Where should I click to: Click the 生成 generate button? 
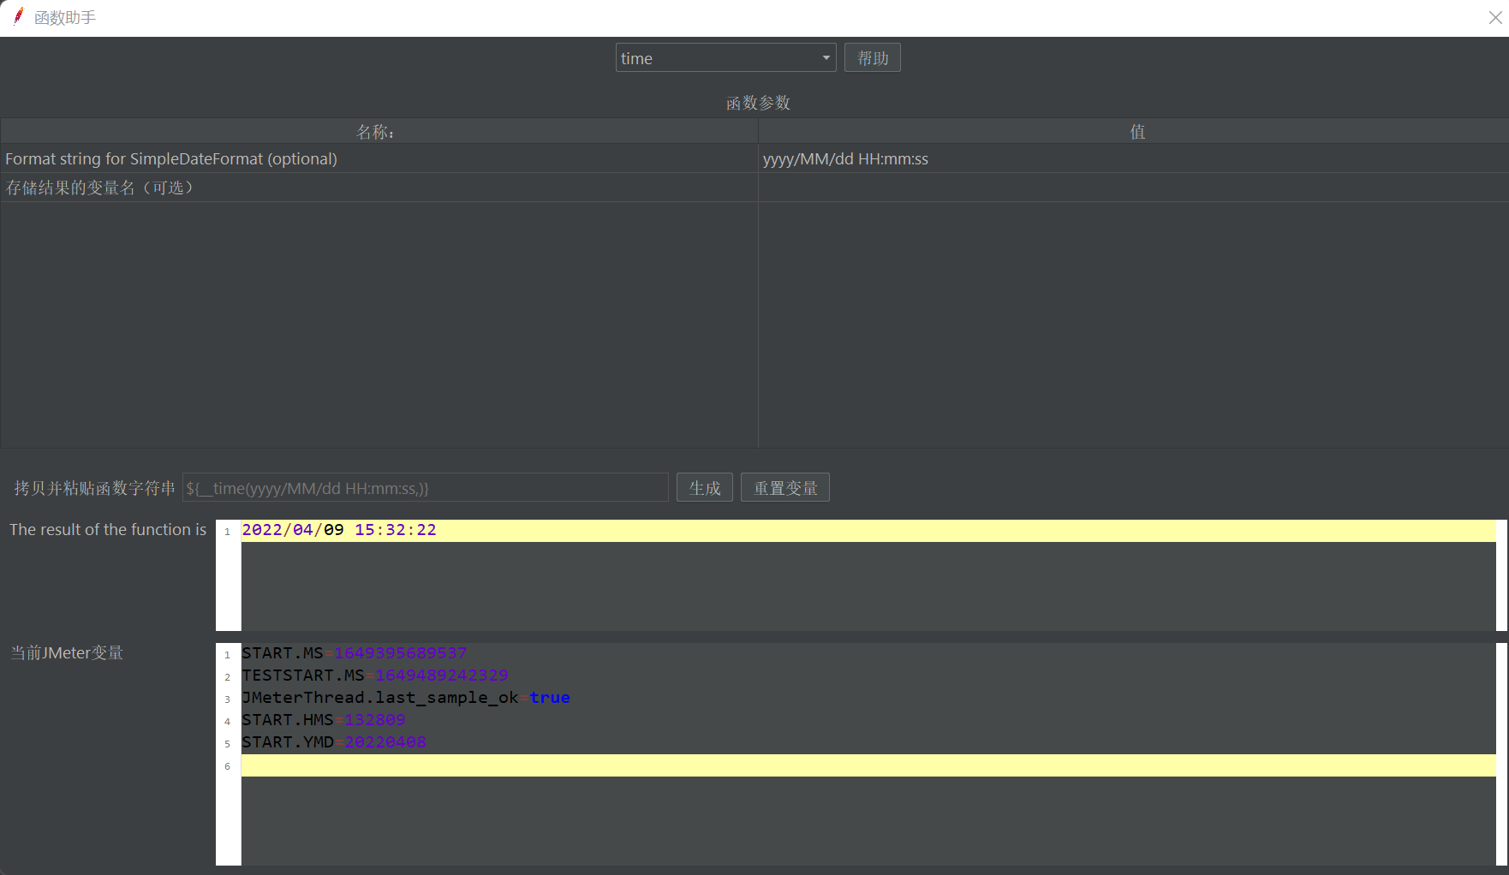tap(704, 488)
